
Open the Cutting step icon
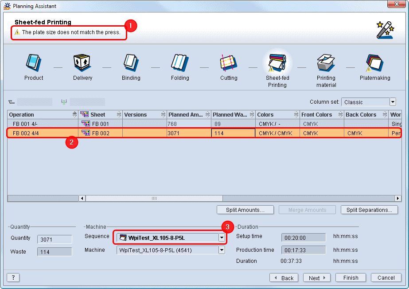229,63
